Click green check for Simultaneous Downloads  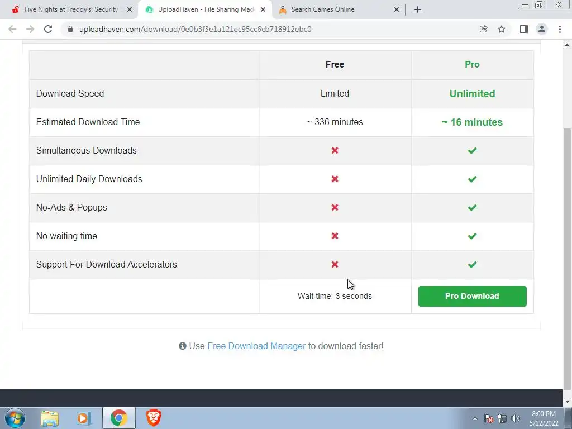472,150
